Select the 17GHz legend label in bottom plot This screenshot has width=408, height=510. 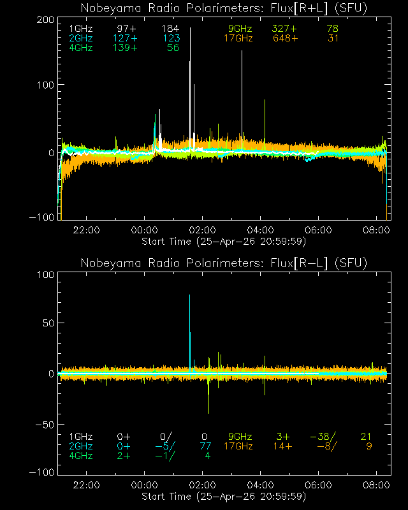pos(238,446)
